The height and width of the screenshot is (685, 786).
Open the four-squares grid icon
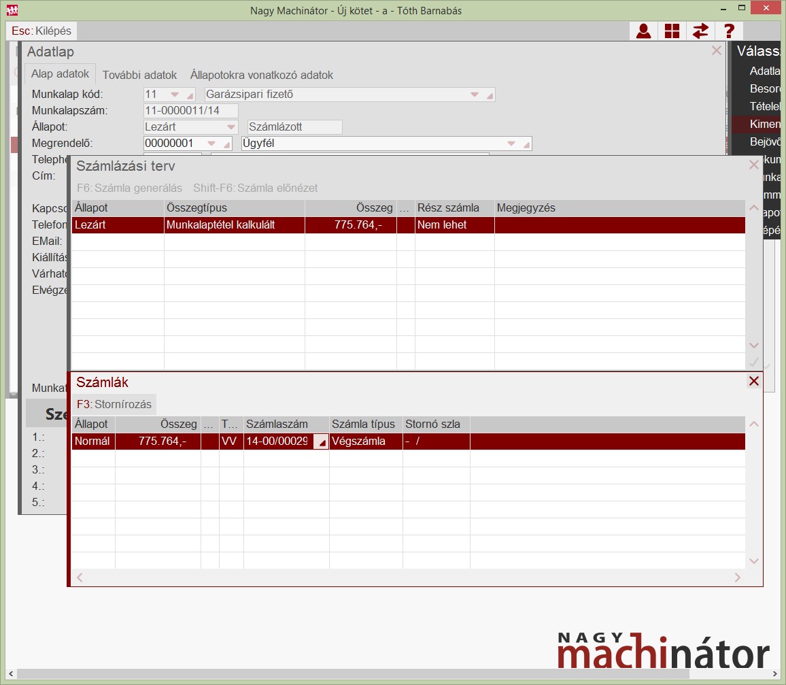point(672,31)
